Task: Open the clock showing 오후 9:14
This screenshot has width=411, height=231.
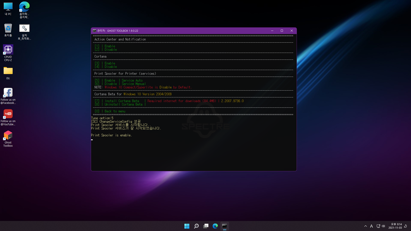Action: (395, 226)
